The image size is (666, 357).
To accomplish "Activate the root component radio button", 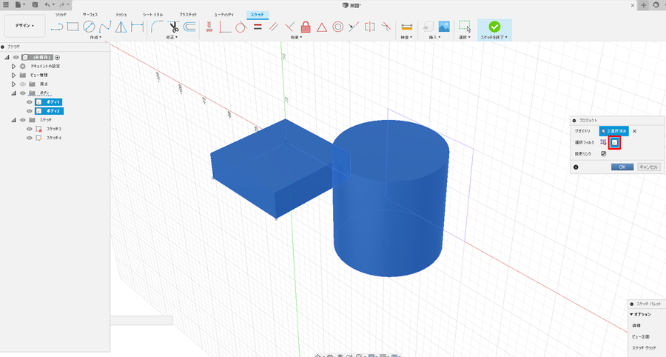I will click(57, 57).
